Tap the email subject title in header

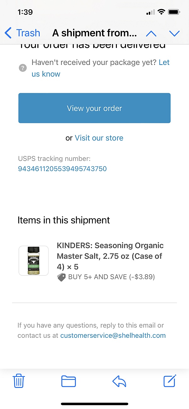94,33
